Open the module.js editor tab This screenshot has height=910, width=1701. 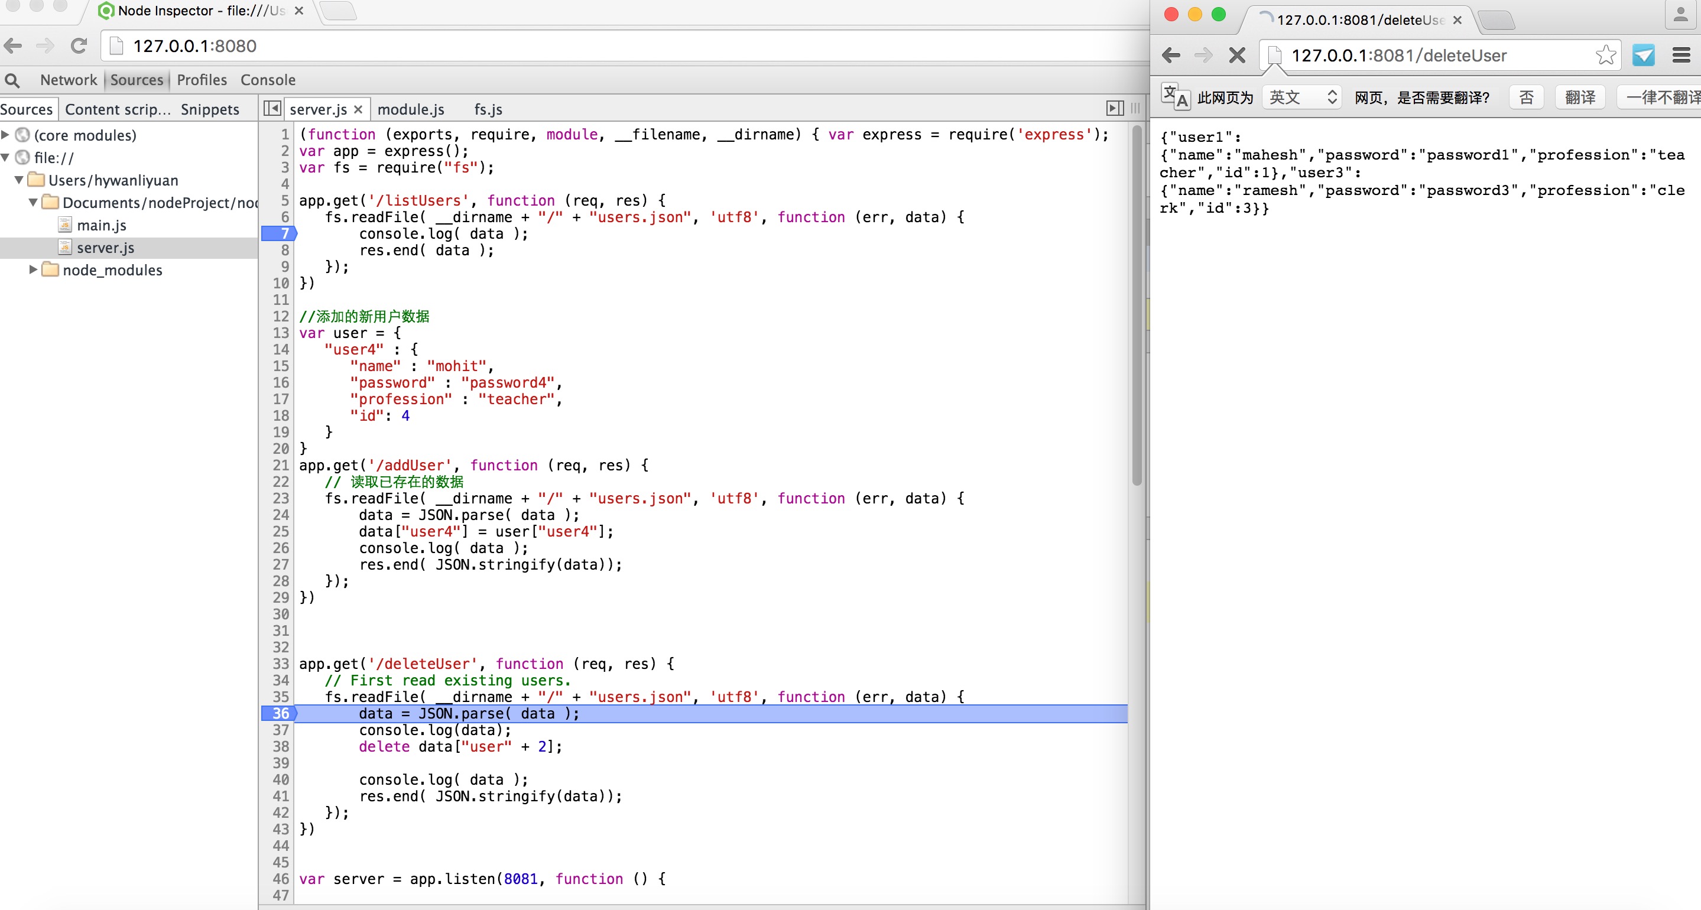coord(411,109)
